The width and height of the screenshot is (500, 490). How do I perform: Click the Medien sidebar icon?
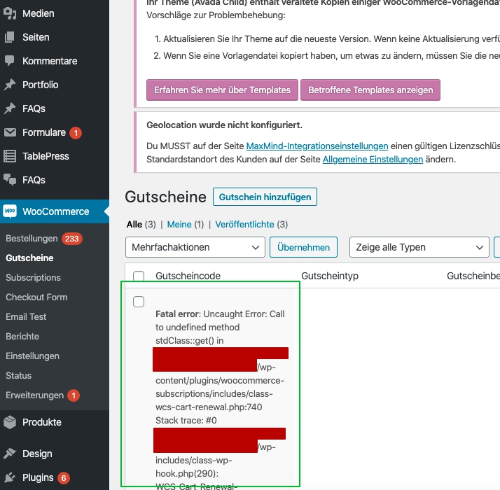tap(10, 13)
